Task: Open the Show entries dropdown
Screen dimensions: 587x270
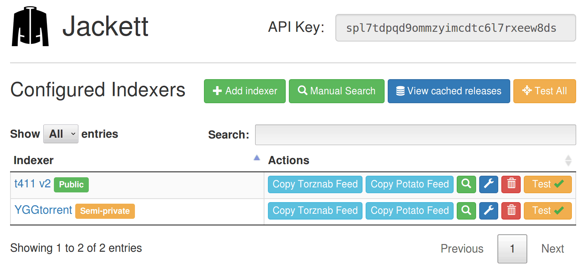Action: (61, 134)
